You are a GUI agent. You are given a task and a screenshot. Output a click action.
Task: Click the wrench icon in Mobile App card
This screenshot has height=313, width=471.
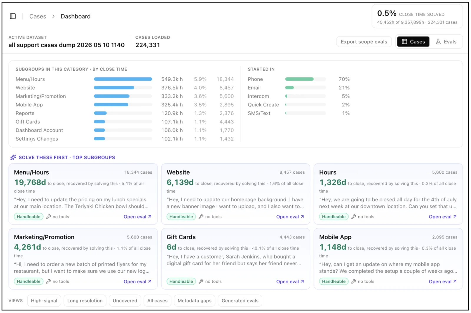tap(354, 281)
